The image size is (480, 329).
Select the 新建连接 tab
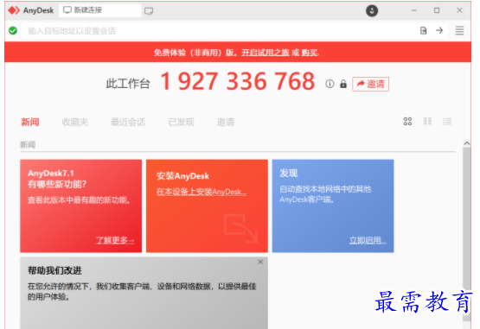click(x=99, y=10)
